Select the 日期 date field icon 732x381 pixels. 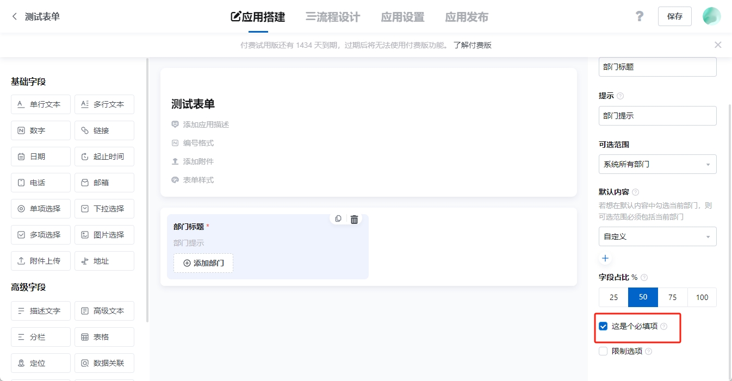pos(40,156)
